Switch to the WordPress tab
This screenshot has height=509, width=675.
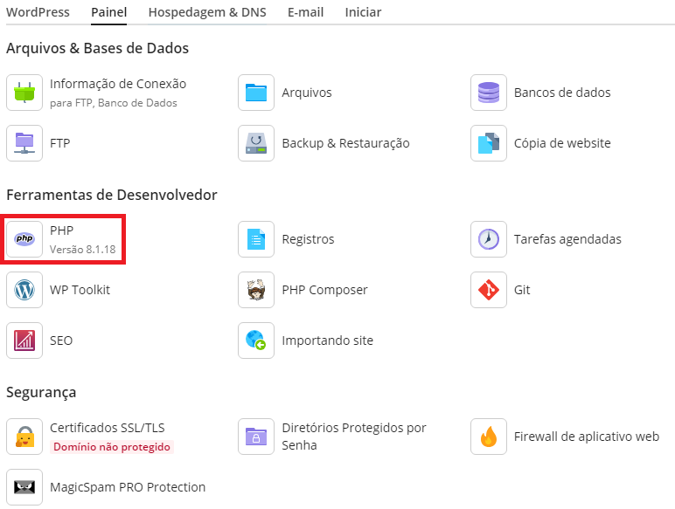38,12
